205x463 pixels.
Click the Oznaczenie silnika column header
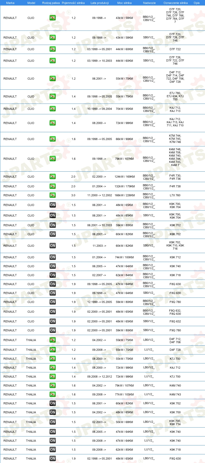(x=176, y=3)
